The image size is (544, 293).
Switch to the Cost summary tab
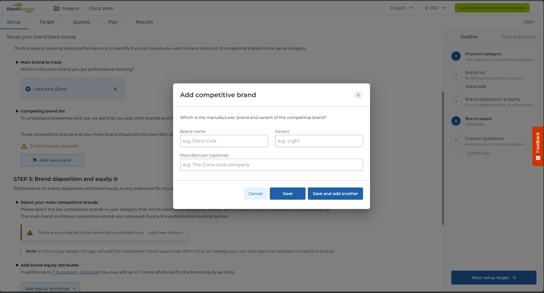518,37
